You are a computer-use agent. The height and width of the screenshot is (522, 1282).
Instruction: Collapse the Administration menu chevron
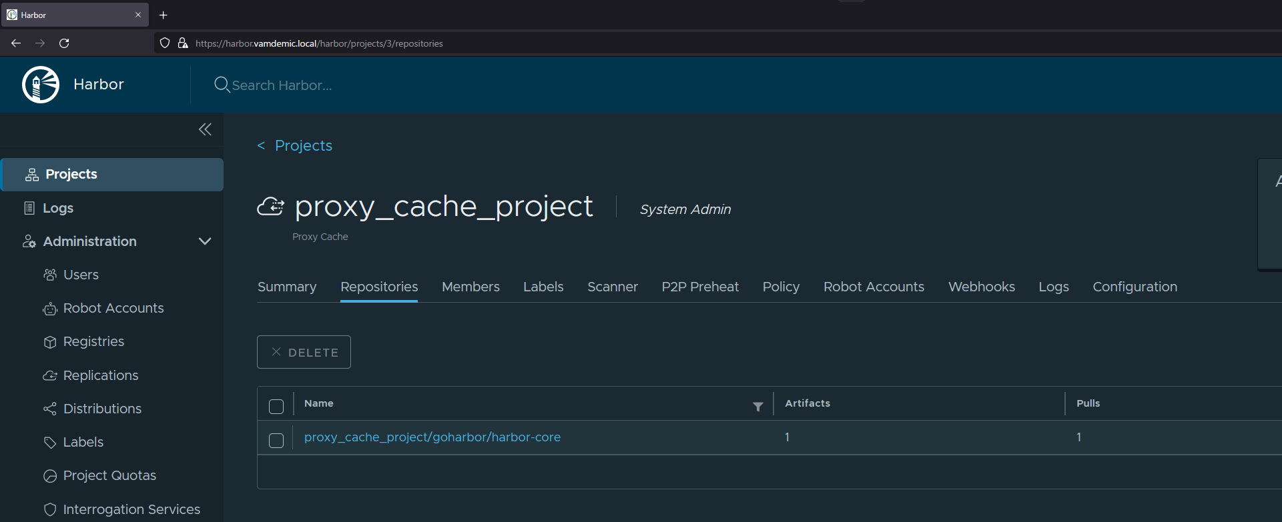point(205,241)
